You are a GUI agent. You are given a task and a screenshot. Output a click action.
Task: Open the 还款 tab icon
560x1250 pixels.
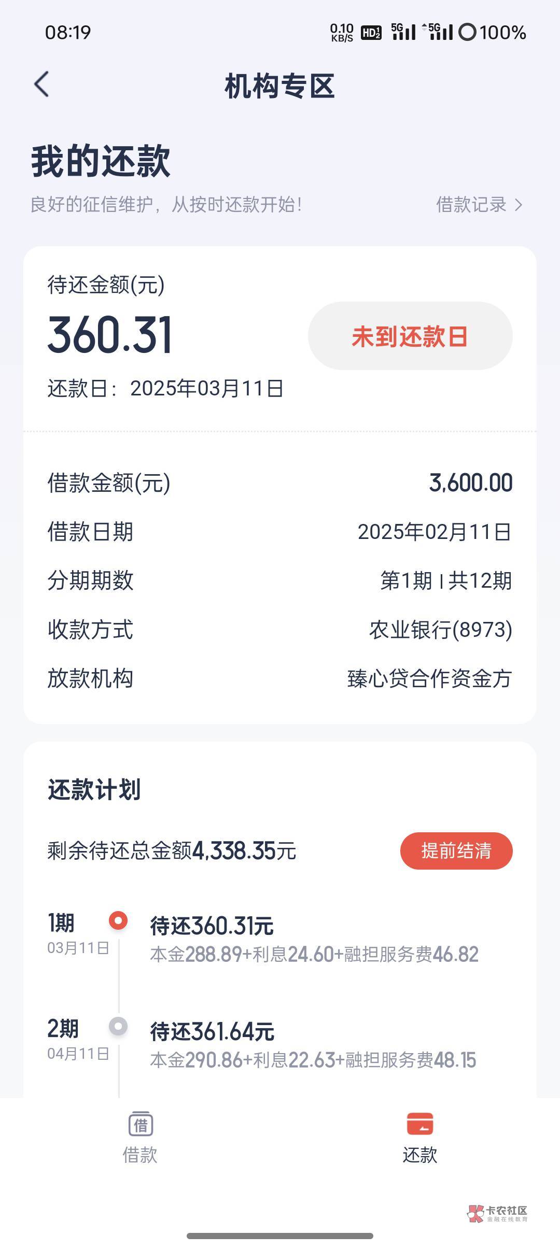[x=419, y=1124]
